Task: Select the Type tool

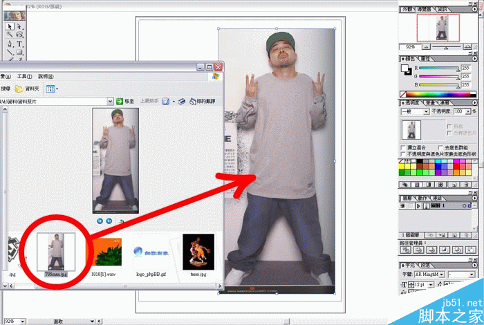Action: [20, 44]
